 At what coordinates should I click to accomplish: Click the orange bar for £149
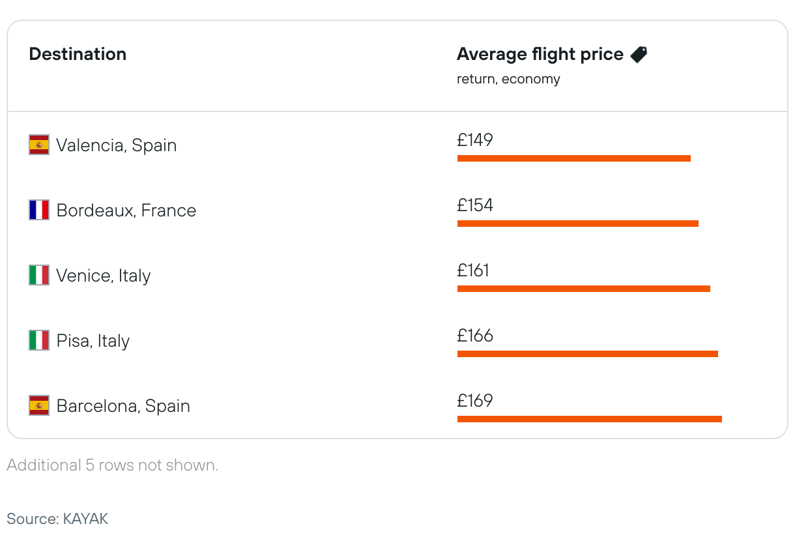573,158
